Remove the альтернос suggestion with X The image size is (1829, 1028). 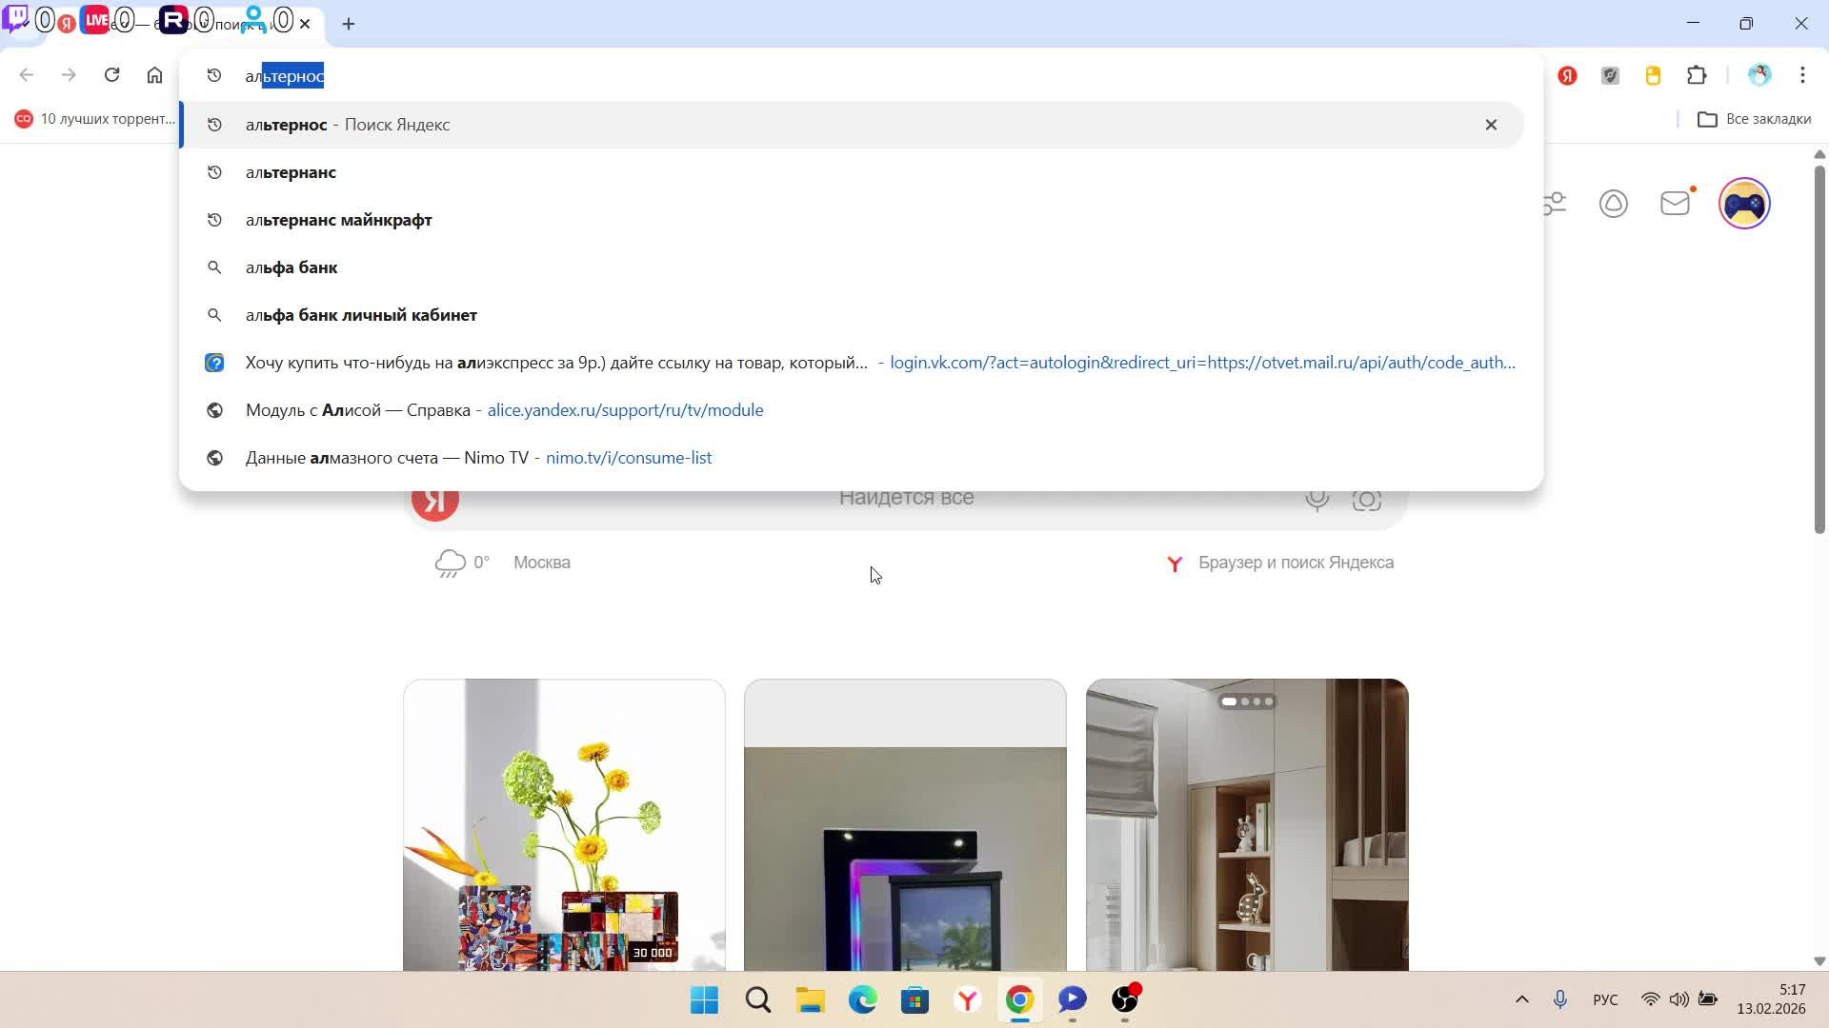point(1491,125)
